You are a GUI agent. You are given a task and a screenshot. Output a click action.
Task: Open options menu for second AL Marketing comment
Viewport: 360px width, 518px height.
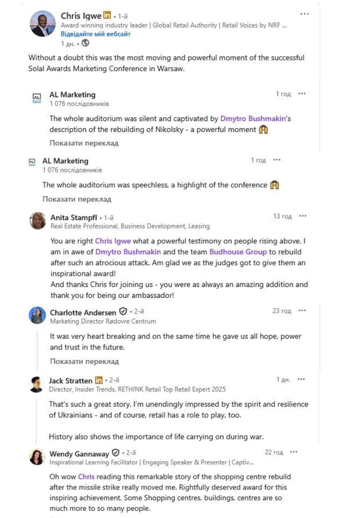pyautogui.click(x=277, y=160)
